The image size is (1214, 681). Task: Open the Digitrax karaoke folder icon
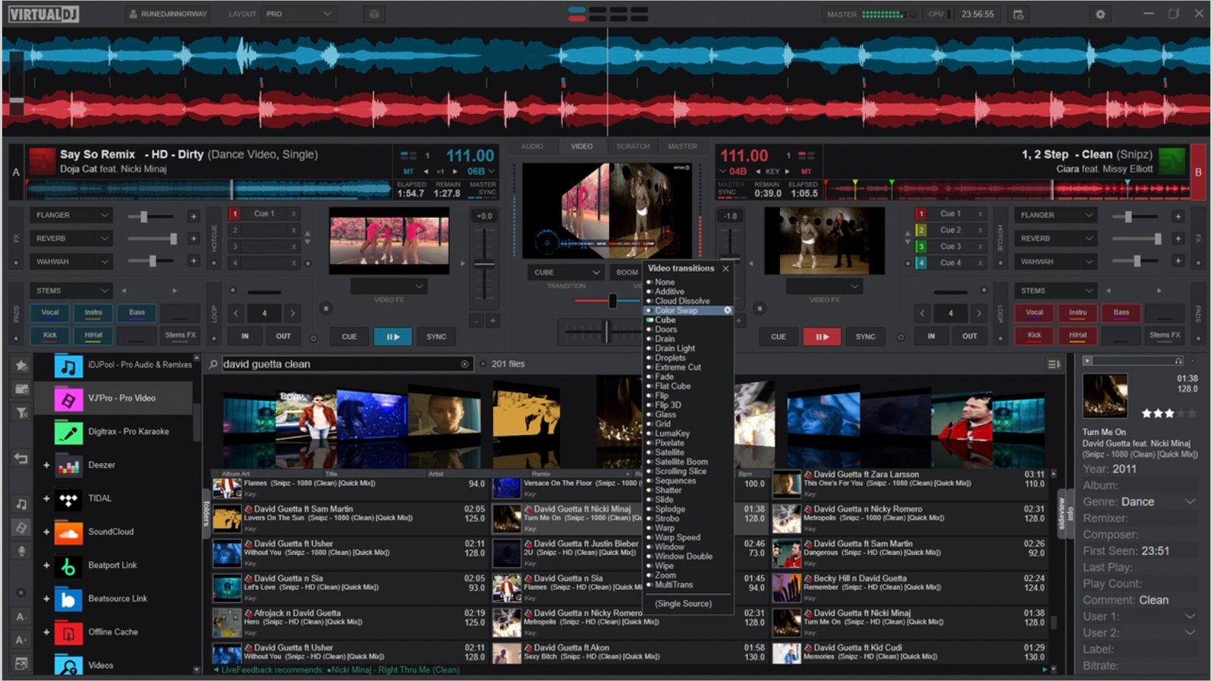[x=68, y=433]
